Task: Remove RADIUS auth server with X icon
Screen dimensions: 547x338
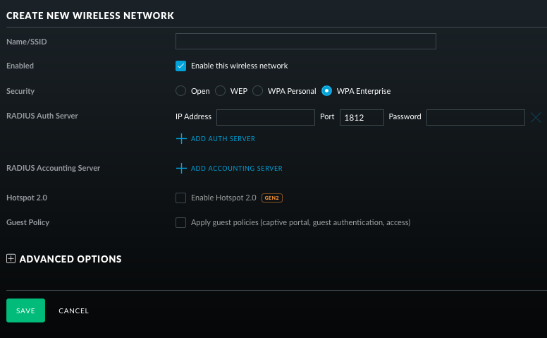Action: pos(536,117)
